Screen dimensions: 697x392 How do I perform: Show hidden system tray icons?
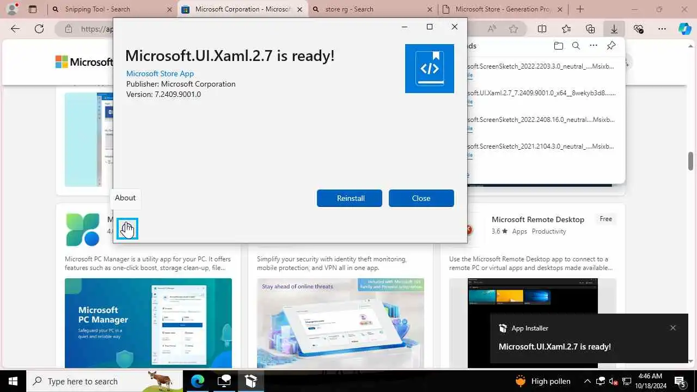(x=587, y=381)
